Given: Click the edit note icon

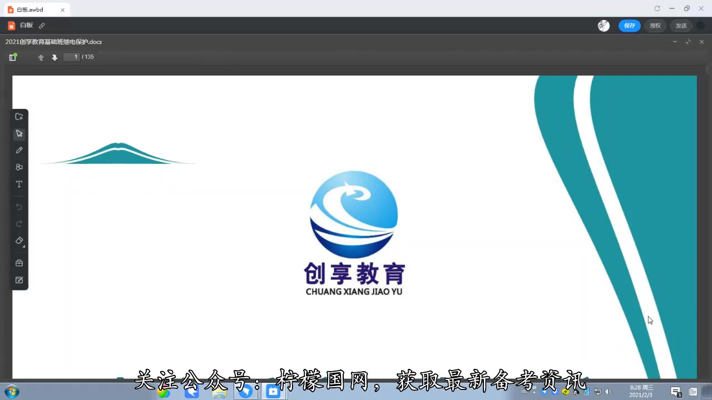Looking at the screenshot, I should tap(19, 280).
